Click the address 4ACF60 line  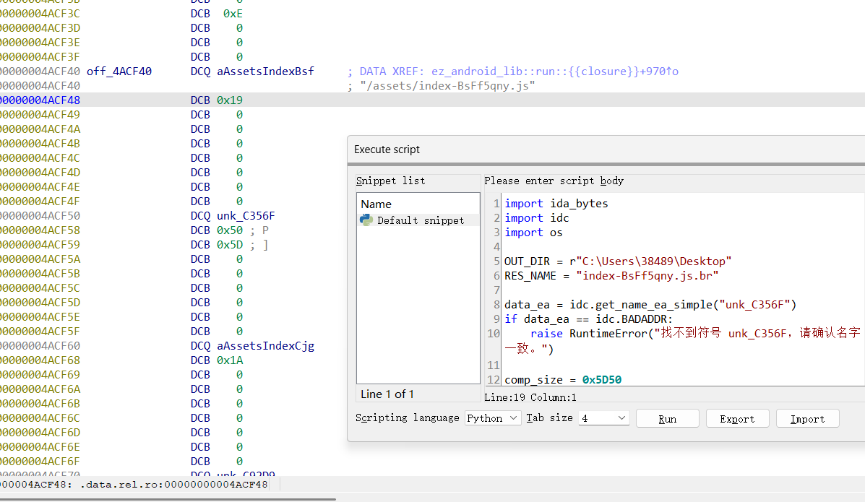tap(40, 346)
